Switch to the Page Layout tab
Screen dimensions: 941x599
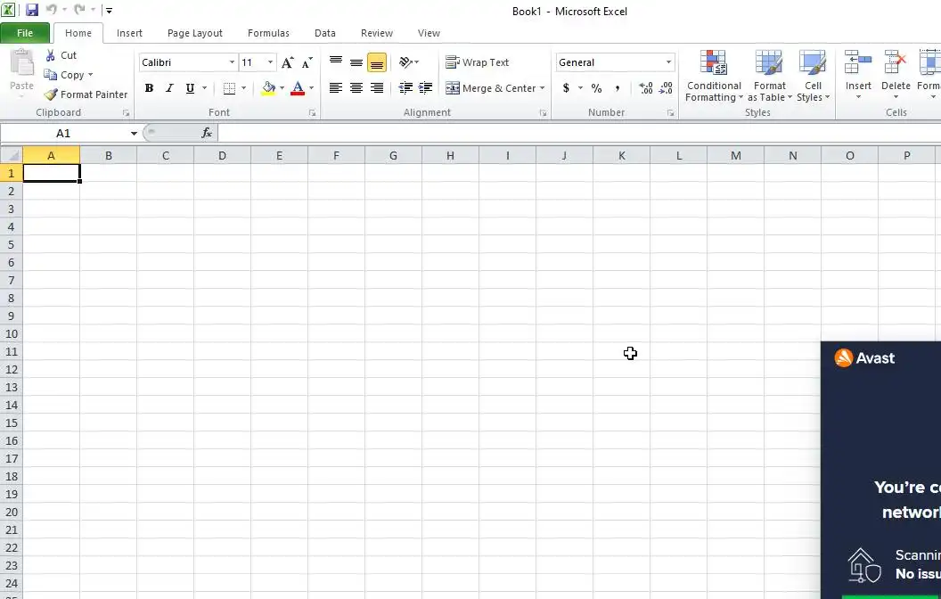click(x=195, y=33)
